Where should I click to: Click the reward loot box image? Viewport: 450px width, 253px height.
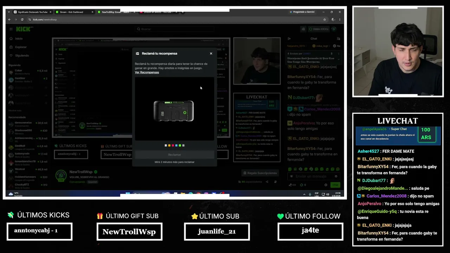pos(174,111)
